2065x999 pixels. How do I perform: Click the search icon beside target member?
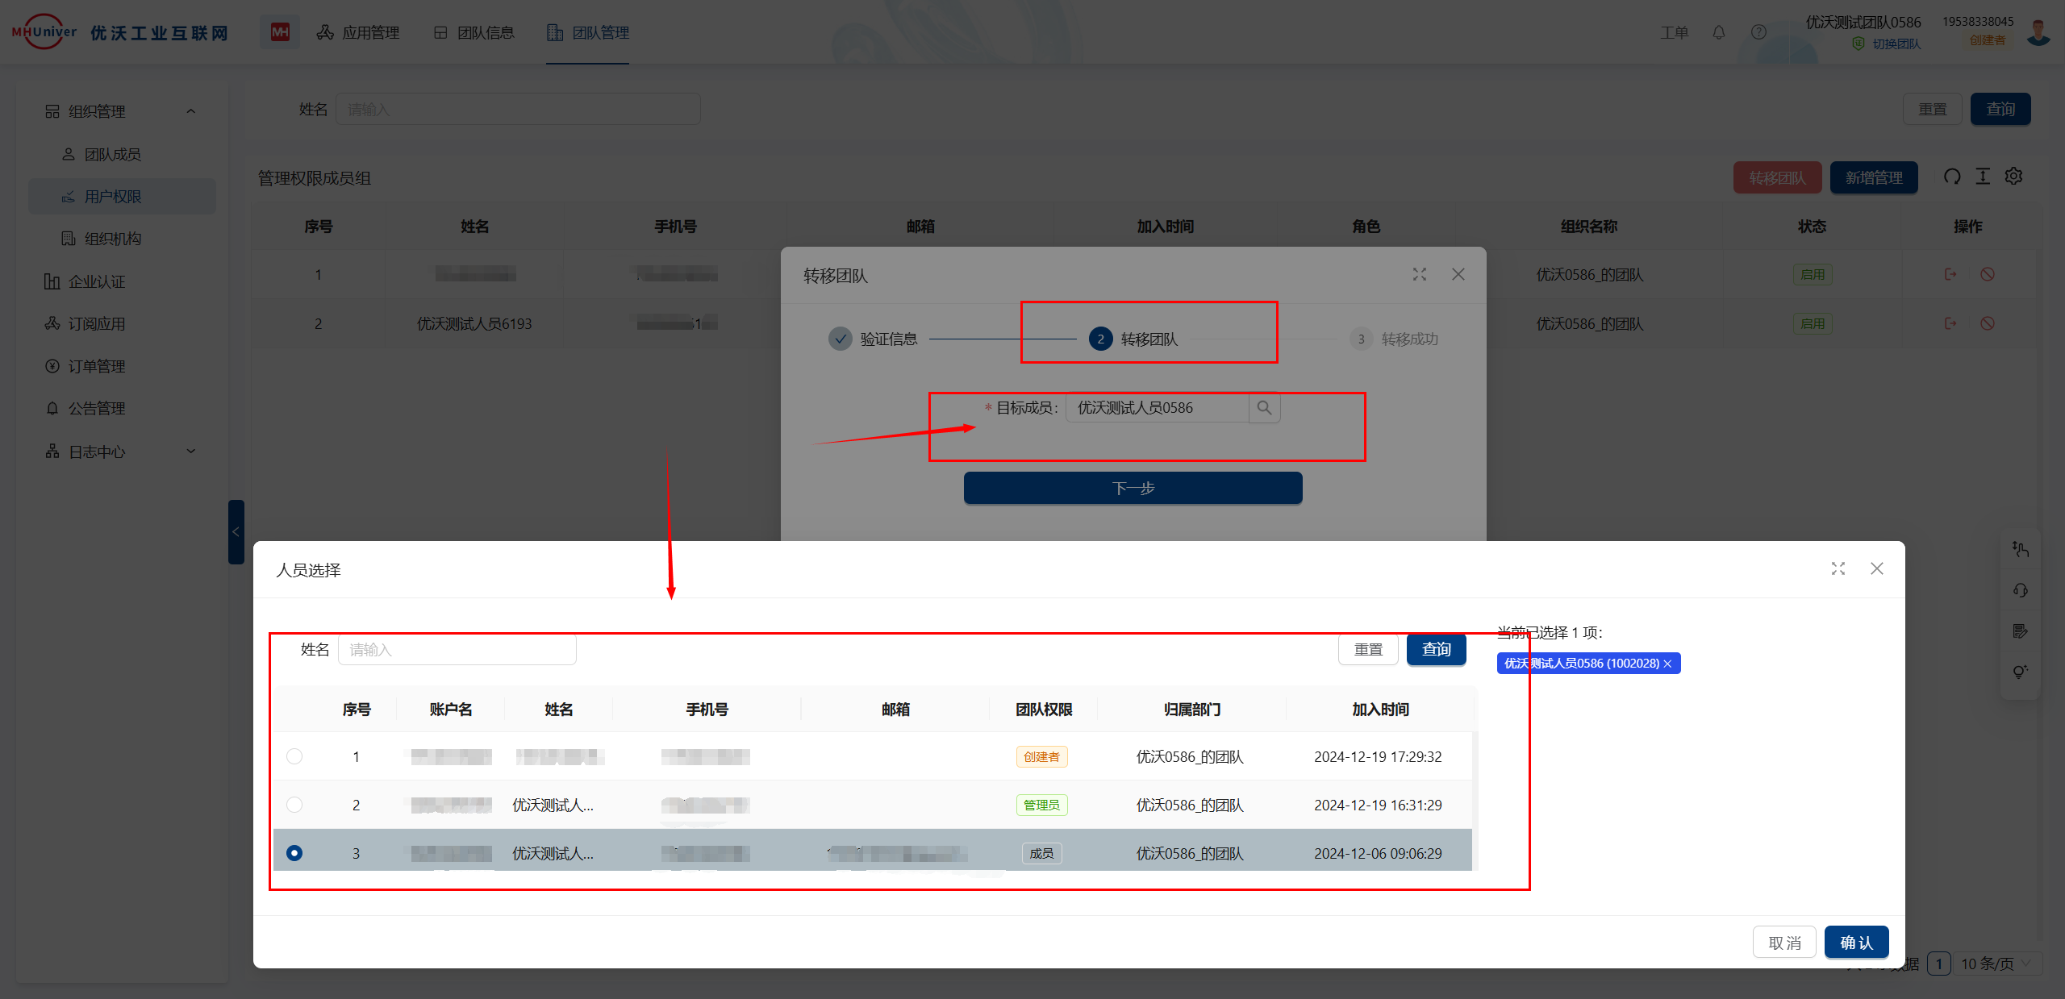coord(1264,408)
